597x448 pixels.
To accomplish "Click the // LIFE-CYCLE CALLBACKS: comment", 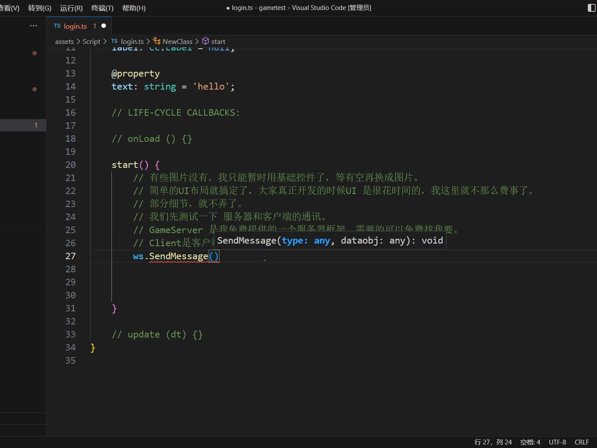I will [x=176, y=113].
